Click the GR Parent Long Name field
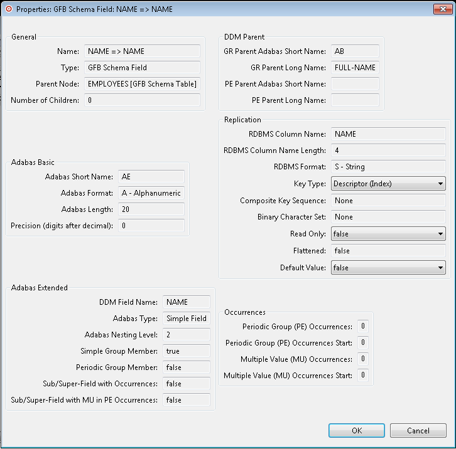The width and height of the screenshot is (456, 449). (x=355, y=68)
